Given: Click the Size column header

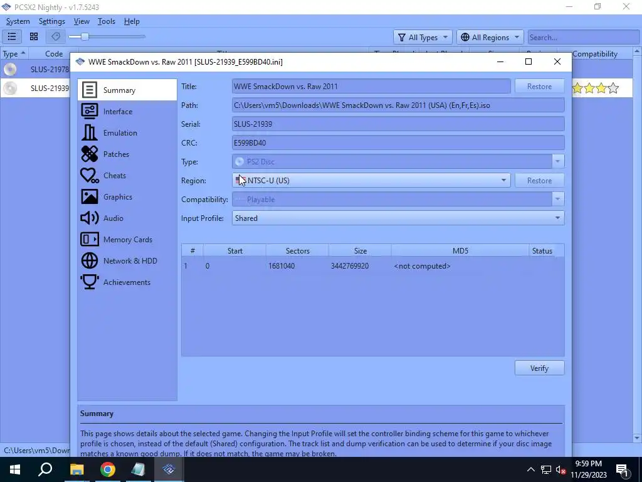Looking at the screenshot, I should [360, 251].
